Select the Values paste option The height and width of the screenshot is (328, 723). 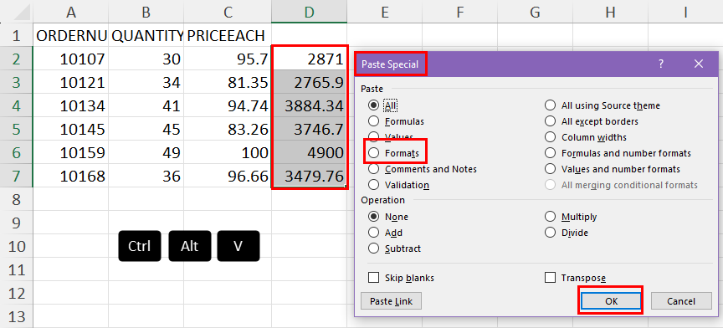point(374,137)
